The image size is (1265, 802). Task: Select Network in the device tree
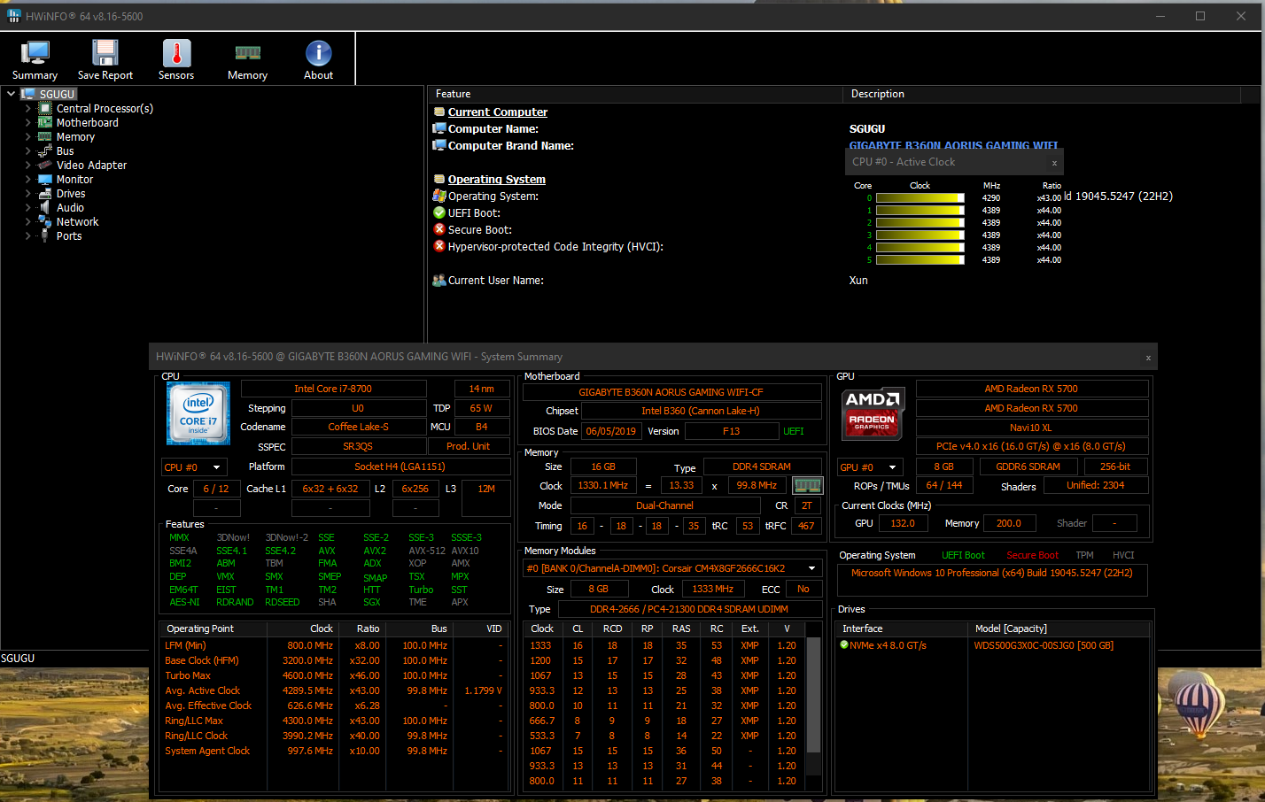click(77, 222)
